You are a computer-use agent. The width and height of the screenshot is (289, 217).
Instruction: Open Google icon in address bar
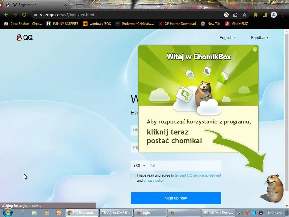pyautogui.click(x=226, y=15)
